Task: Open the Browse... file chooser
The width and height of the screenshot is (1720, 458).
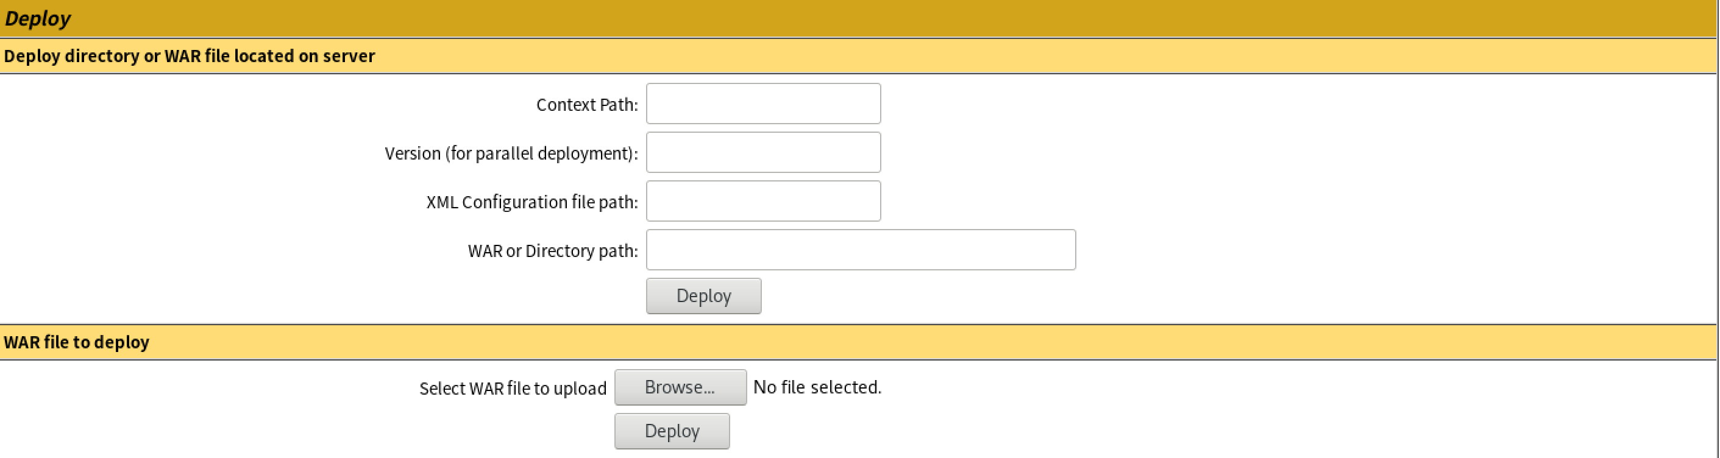Action: pos(680,387)
